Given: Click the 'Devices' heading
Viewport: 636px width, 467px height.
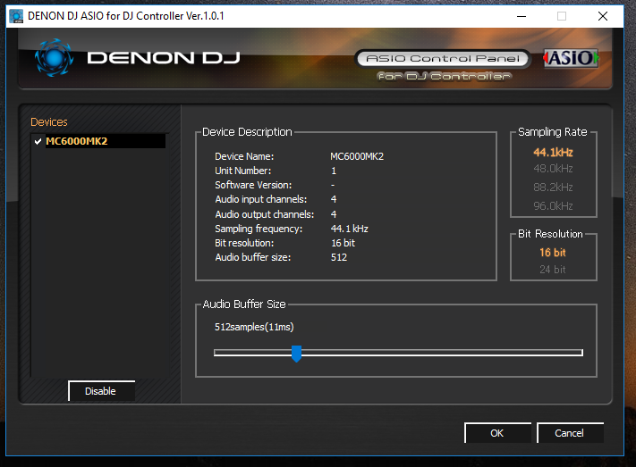Looking at the screenshot, I should click(49, 122).
